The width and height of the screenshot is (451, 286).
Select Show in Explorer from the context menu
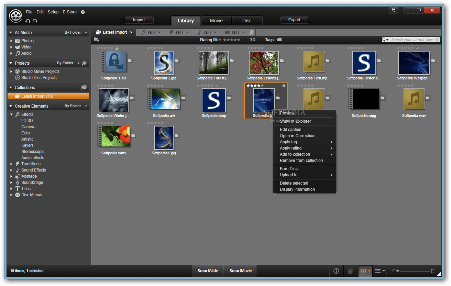click(295, 121)
